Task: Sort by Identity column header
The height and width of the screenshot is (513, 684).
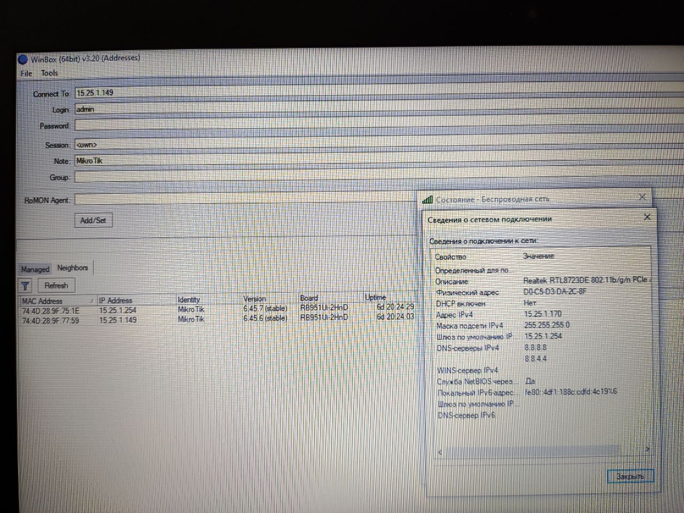Action: pos(208,300)
